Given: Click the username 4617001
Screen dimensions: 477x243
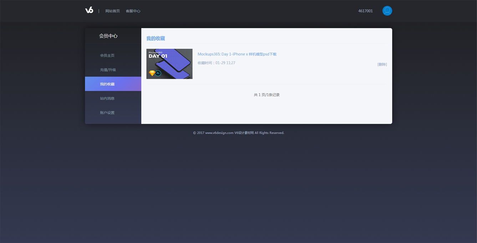Looking at the screenshot, I should [x=365, y=11].
